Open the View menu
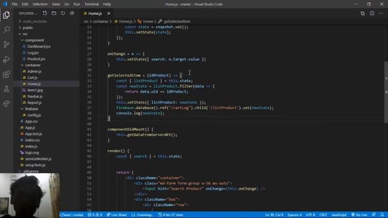Viewport: 388px width, 218px height. pyautogui.click(x=56, y=4)
